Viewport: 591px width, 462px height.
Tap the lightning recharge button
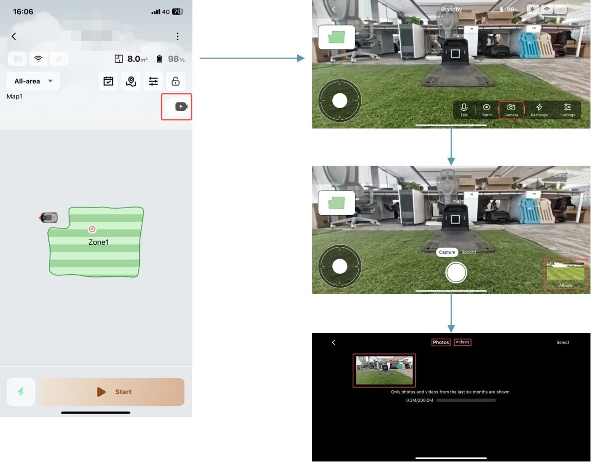pos(21,392)
